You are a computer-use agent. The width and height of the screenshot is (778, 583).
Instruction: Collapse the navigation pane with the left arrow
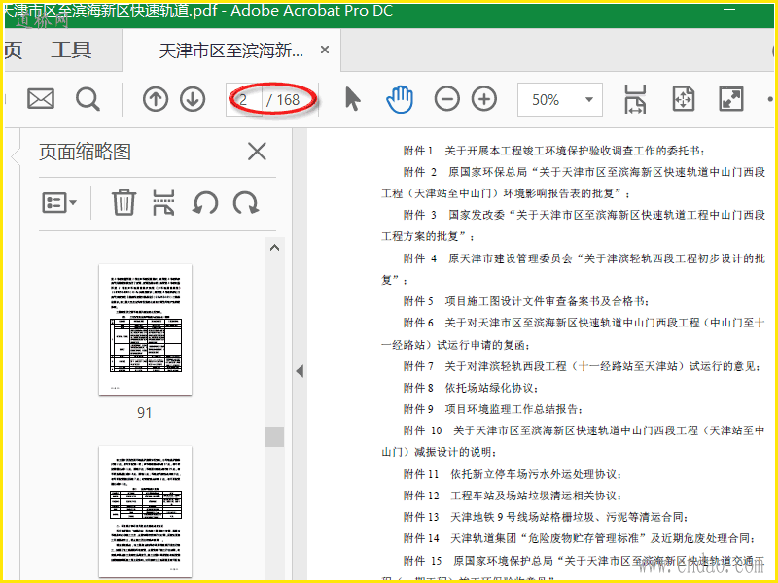(x=300, y=371)
